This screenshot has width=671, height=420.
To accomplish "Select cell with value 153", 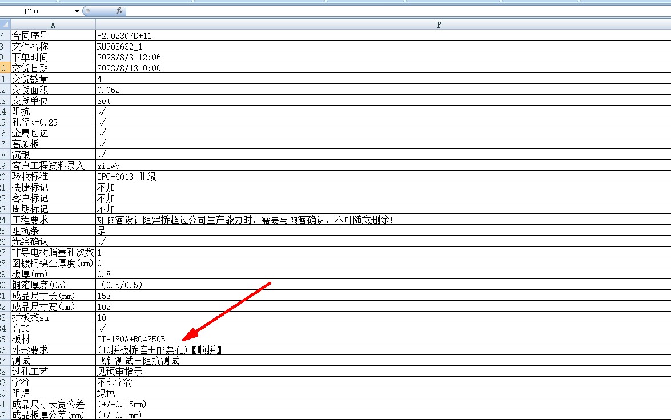I will [383, 296].
